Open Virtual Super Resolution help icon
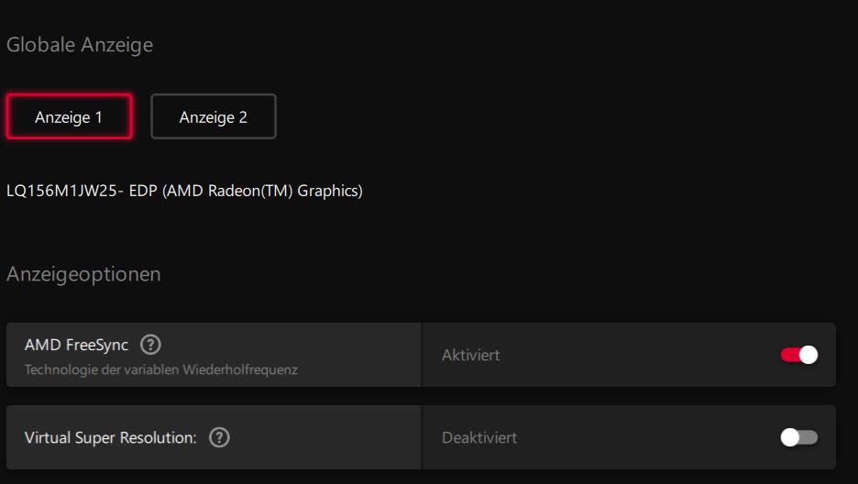 pyautogui.click(x=219, y=437)
